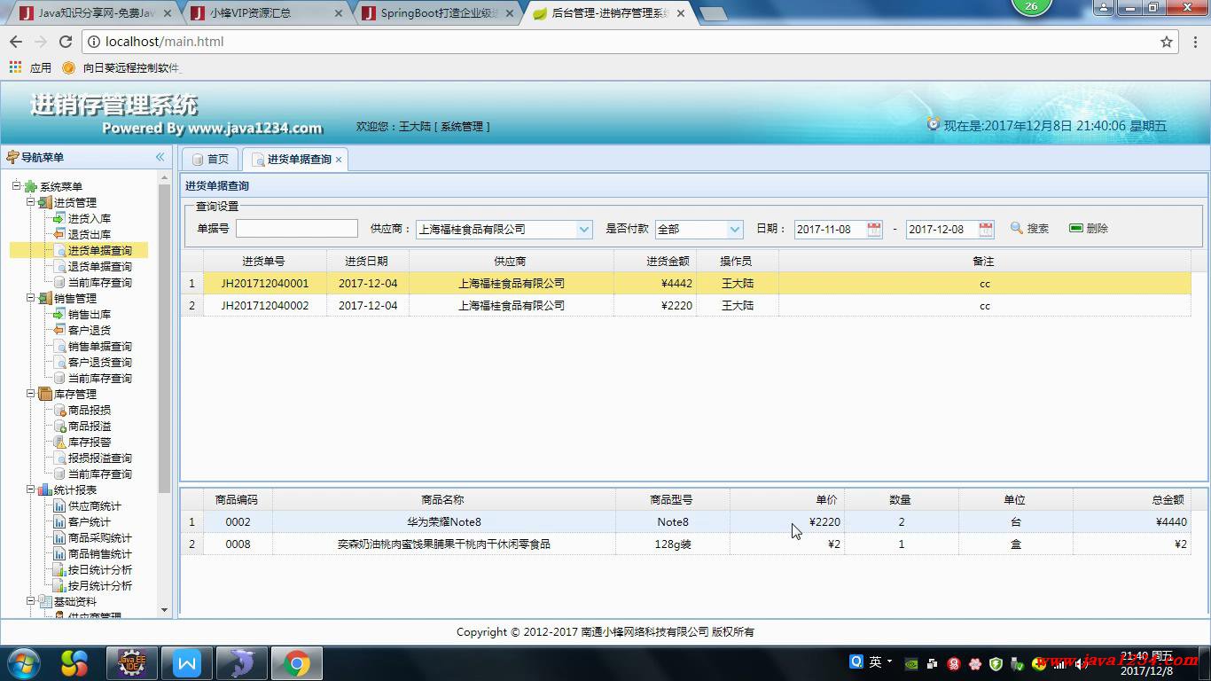Image resolution: width=1211 pixels, height=681 pixels.
Task: Switch to the 首页 tab
Action: pyautogui.click(x=211, y=160)
